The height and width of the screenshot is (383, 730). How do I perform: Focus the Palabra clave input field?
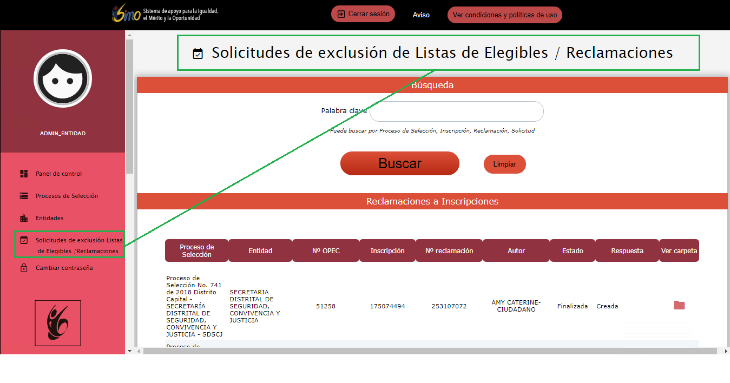pos(456,111)
